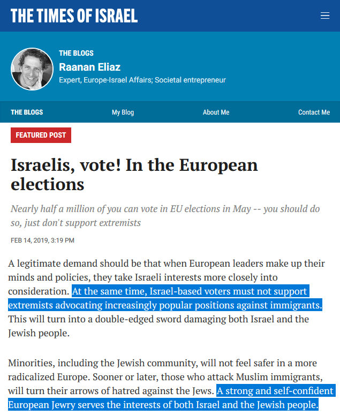The image size is (340, 415).
Task: Click the paragraph starting A legitimate demand
Action: click(167, 298)
